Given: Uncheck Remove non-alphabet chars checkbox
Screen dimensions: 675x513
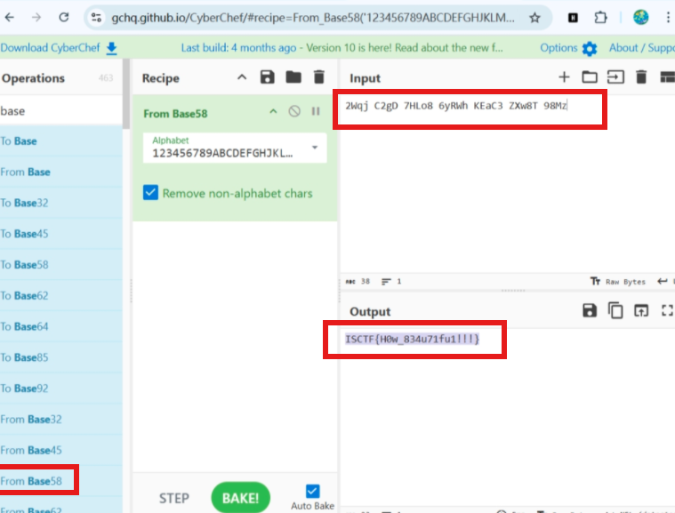Looking at the screenshot, I should 151,193.
